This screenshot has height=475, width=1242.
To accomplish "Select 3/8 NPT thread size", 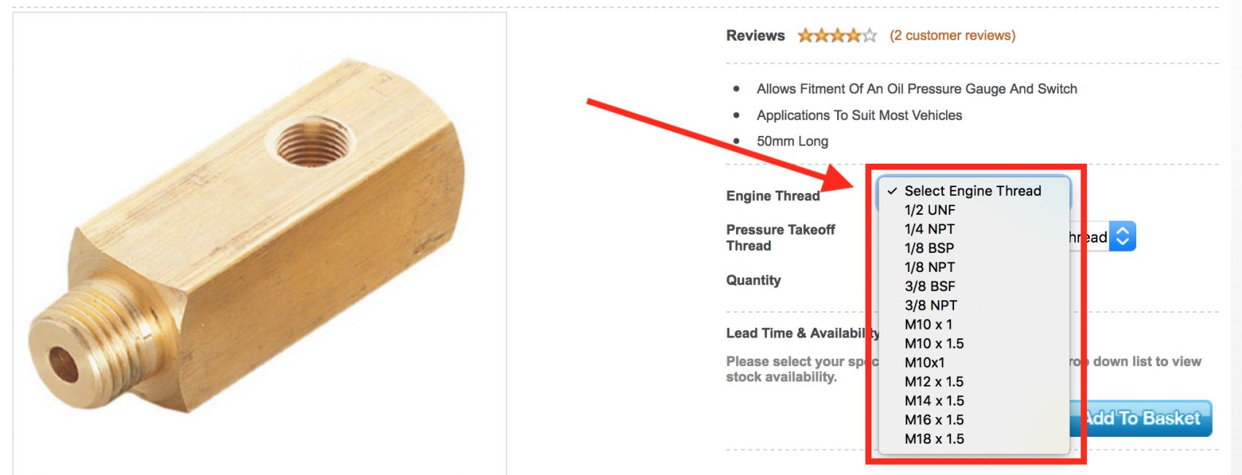I will (973, 305).
